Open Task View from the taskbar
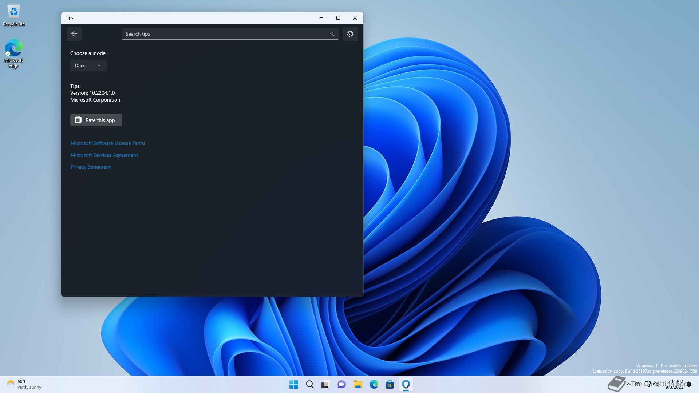The height and width of the screenshot is (393, 699). pos(325,384)
